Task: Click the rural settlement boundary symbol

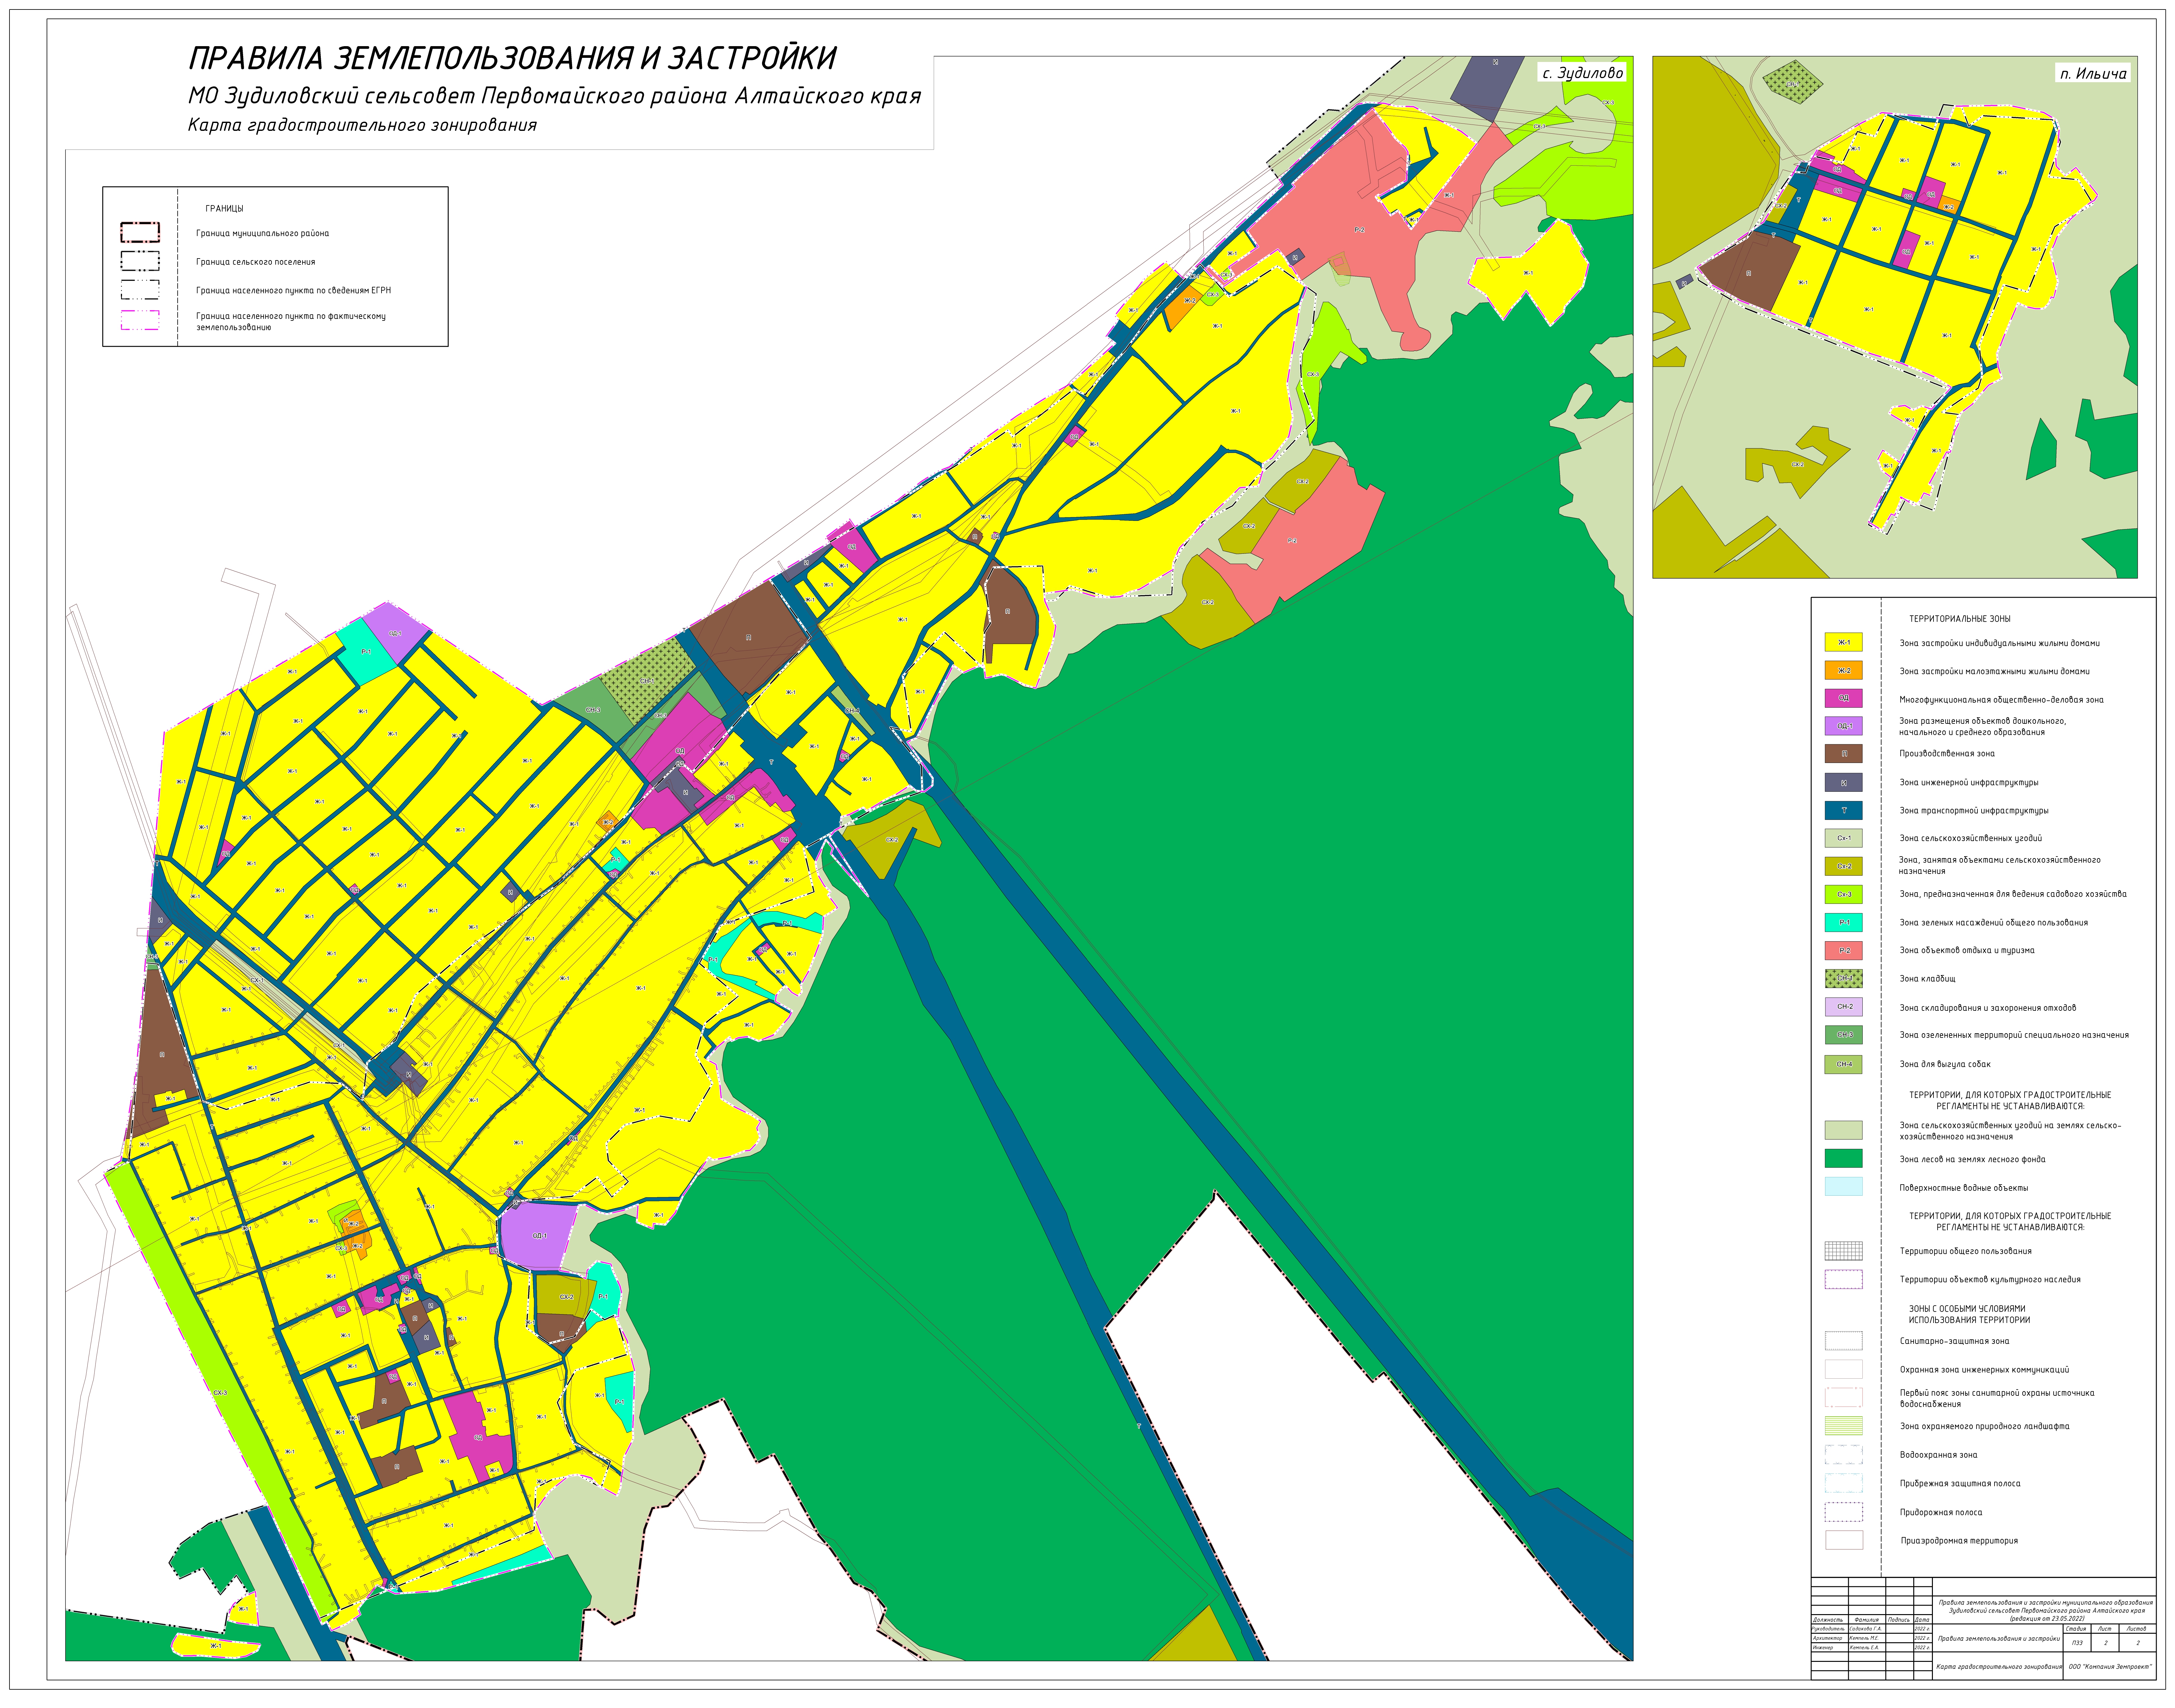Action: 140,261
